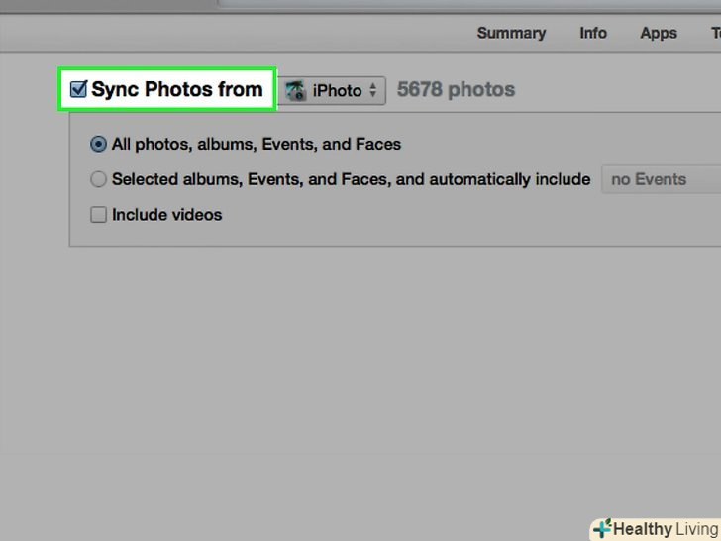Click the 5678 photos count text
The width and height of the screenshot is (721, 541).
(456, 90)
